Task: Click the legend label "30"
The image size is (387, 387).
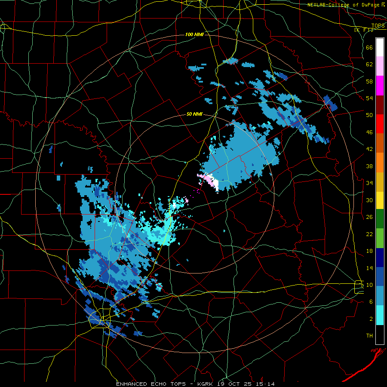Action: [x=369, y=200]
